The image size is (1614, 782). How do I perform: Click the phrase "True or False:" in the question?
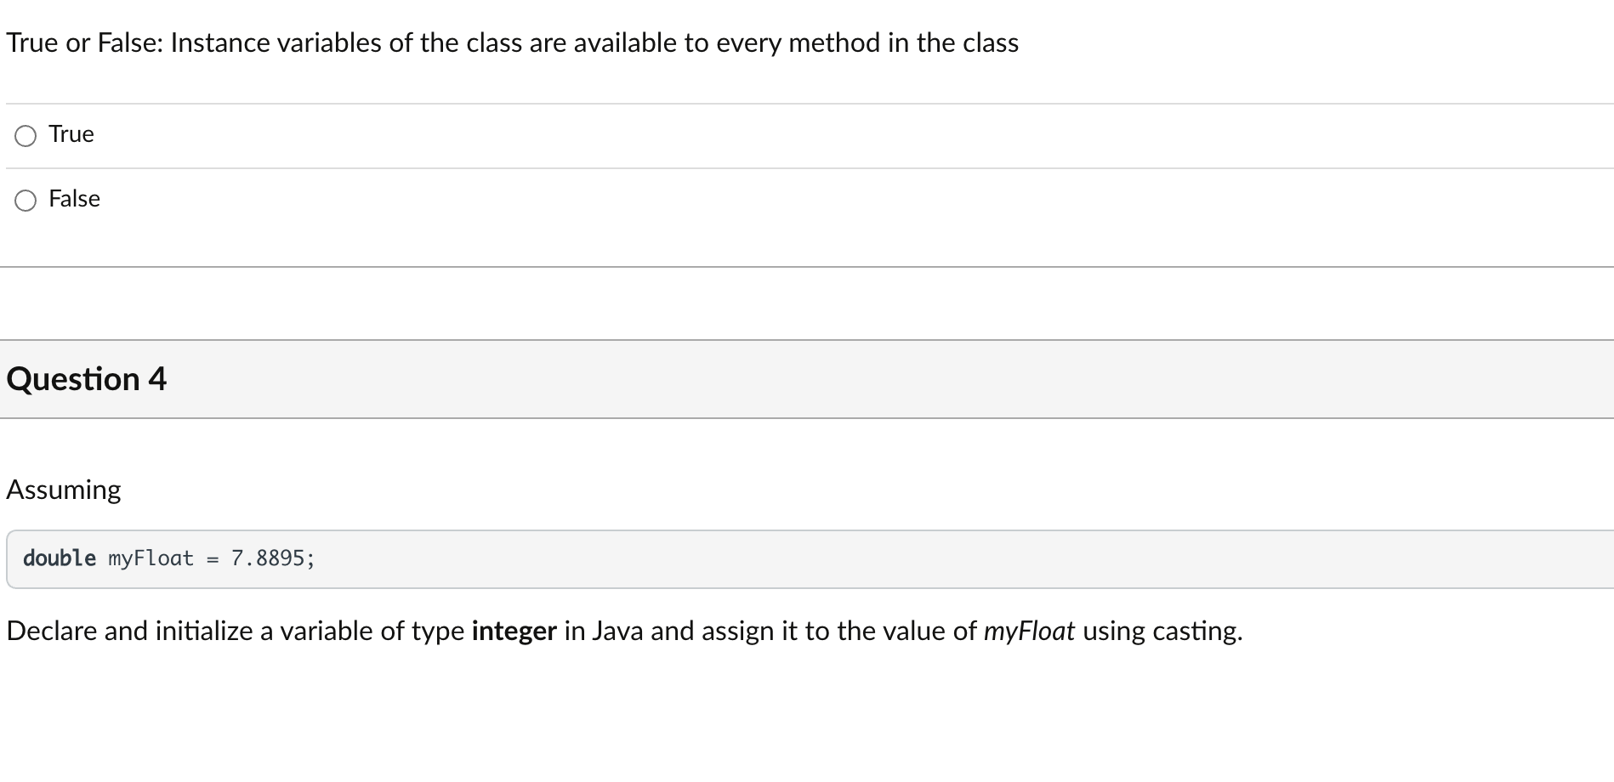click(85, 42)
